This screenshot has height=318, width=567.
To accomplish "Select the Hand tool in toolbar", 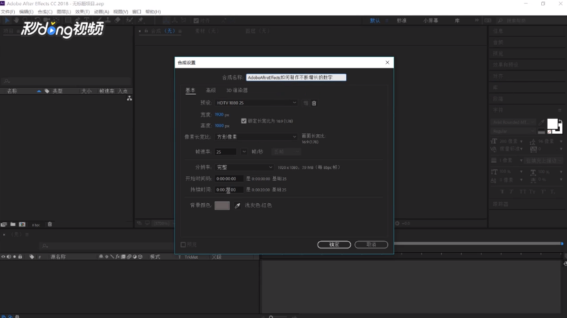I will click(16, 20).
